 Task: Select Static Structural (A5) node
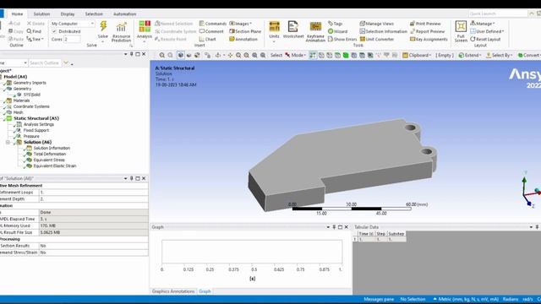(36, 118)
